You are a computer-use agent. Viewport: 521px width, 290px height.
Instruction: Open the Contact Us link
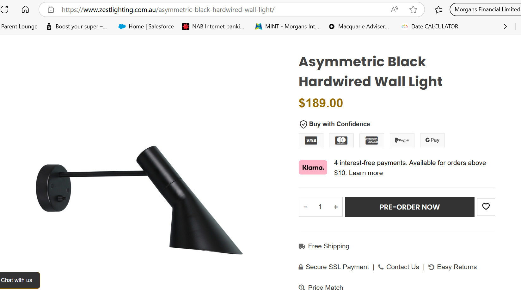click(x=402, y=267)
